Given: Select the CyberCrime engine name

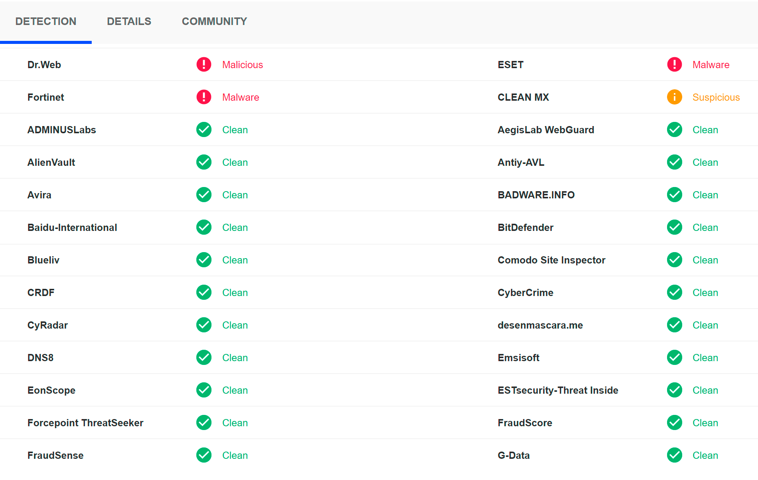Looking at the screenshot, I should point(526,293).
